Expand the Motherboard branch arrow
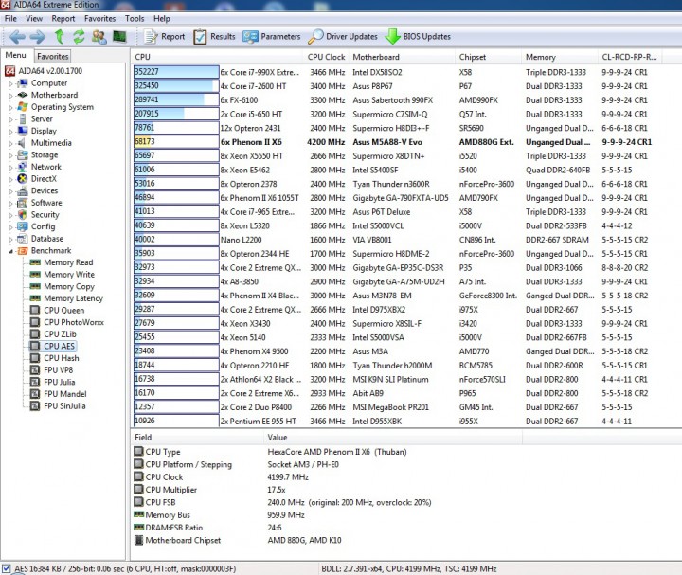Viewport: 682px width, 575px height. click(x=10, y=96)
